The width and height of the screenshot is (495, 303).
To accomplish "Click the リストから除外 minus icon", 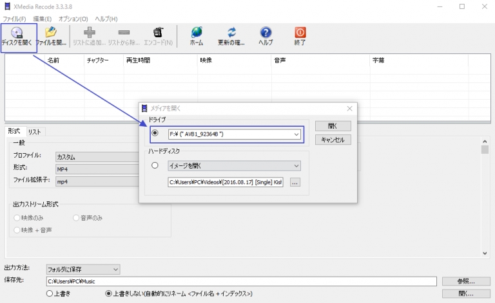I will 124,32.
